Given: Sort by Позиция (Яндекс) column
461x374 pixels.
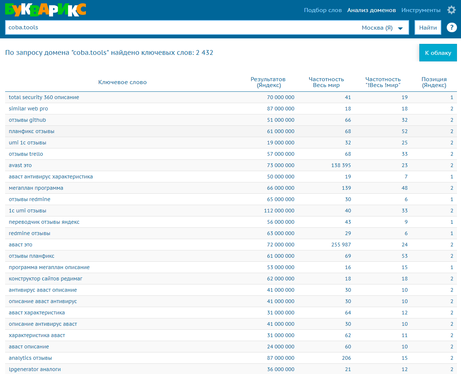Looking at the screenshot, I should click(434, 82).
